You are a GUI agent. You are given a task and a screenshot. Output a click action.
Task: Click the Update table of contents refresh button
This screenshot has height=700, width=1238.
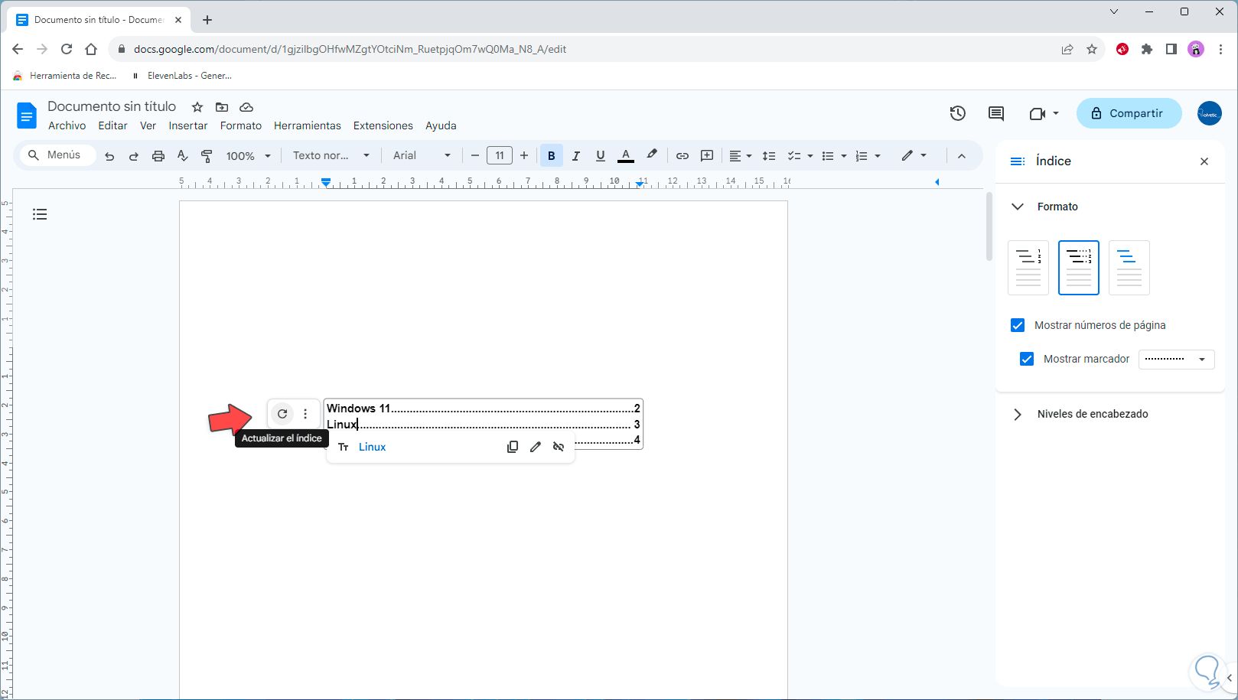pos(282,414)
